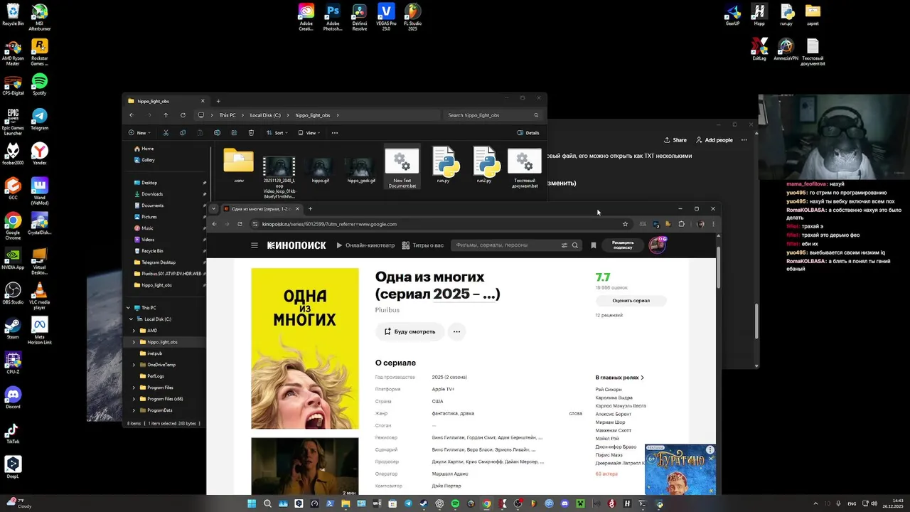Click Add people in background window
Image resolution: width=910 pixels, height=512 pixels.
pyautogui.click(x=714, y=140)
